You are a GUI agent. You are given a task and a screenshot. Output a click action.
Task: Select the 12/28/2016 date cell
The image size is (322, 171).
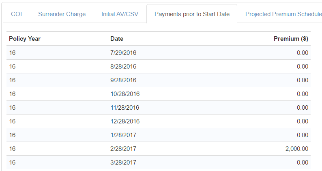point(125,121)
